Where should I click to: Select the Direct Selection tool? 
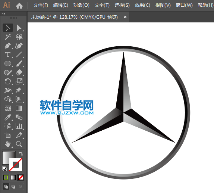(19, 28)
